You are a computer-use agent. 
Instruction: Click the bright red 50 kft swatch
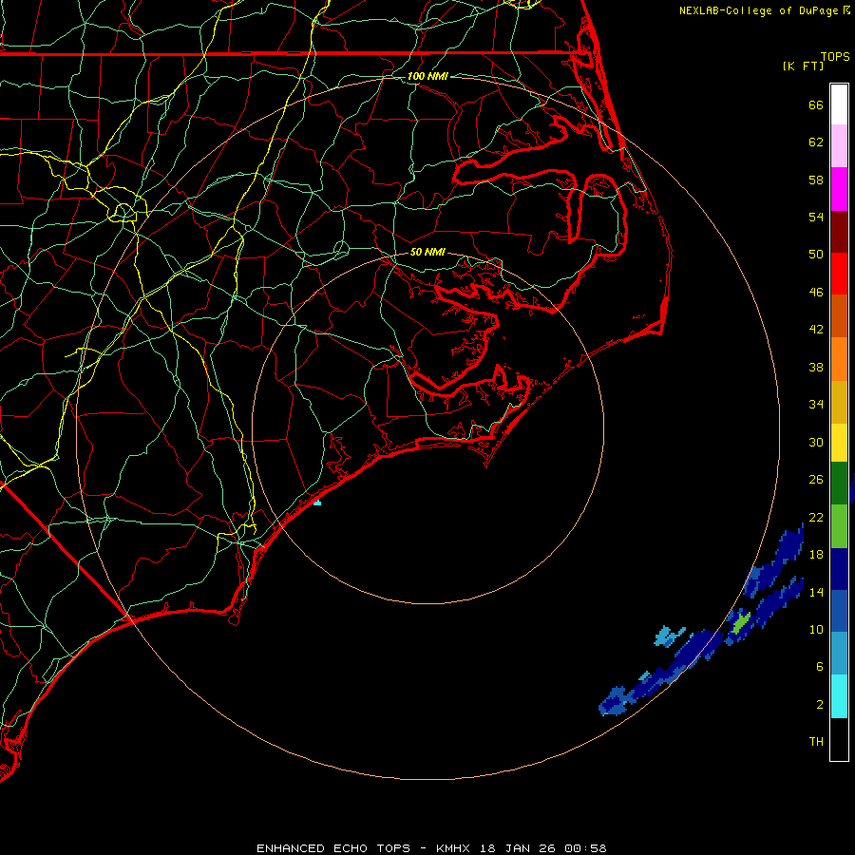click(839, 274)
